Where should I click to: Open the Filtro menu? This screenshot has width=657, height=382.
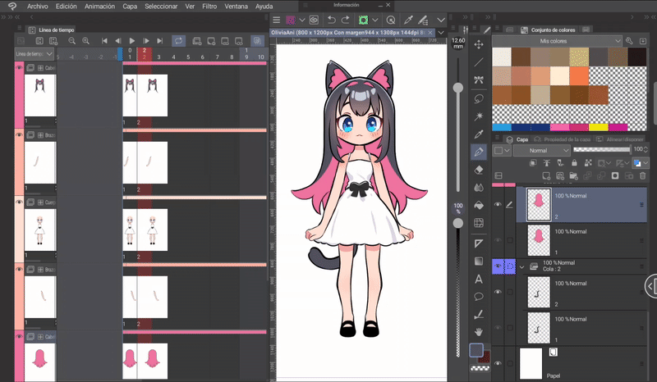click(209, 6)
